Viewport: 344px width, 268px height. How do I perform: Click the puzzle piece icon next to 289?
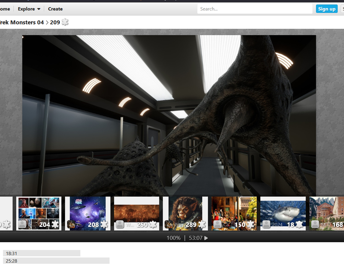[202, 224]
